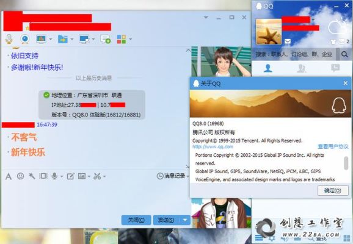Image resolution: width=353 pixels, height=244 pixels.
Task: Click the send picture icon
Action: point(82,176)
